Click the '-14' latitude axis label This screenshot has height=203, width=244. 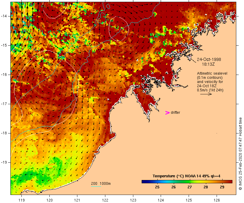pyautogui.click(x=4, y=16)
